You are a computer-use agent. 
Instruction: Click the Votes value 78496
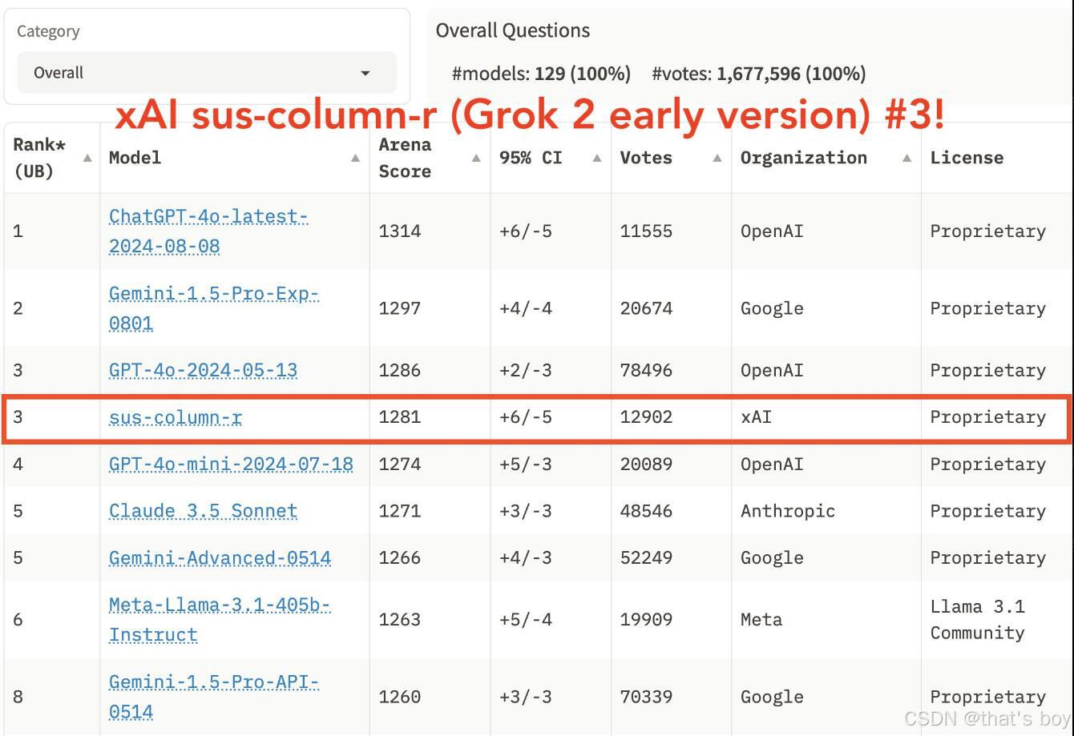pos(646,370)
